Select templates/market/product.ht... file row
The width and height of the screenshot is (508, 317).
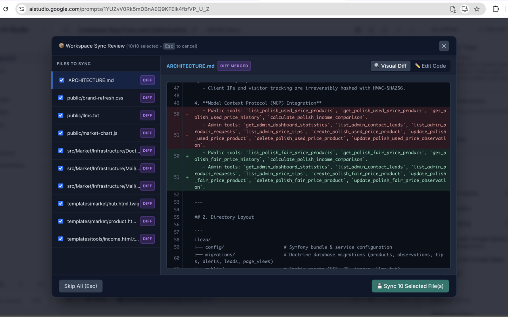pos(106,221)
